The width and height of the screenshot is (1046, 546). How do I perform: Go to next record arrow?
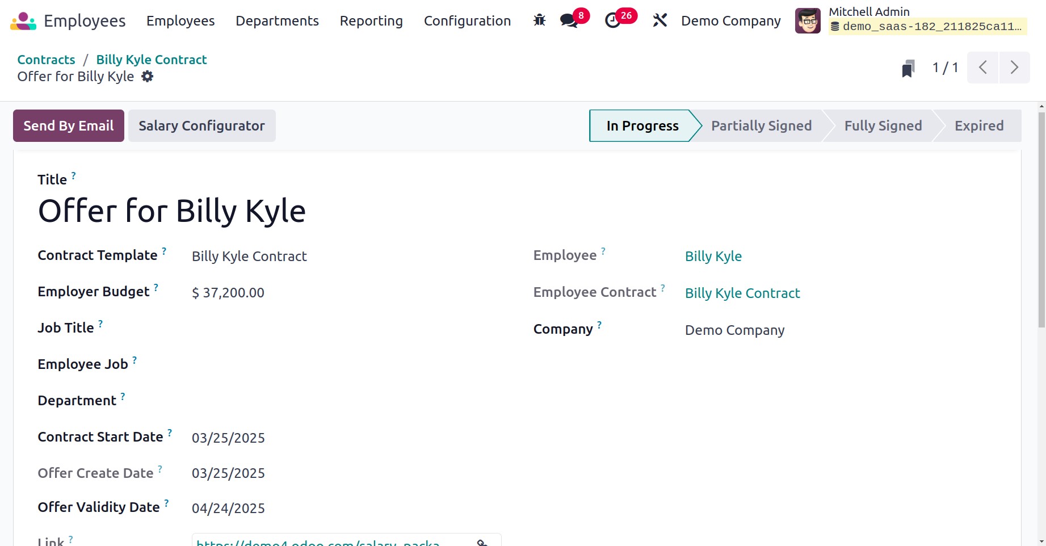click(x=1014, y=68)
